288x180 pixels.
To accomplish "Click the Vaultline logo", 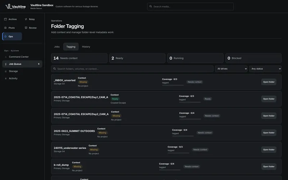I will [x=15, y=6].
